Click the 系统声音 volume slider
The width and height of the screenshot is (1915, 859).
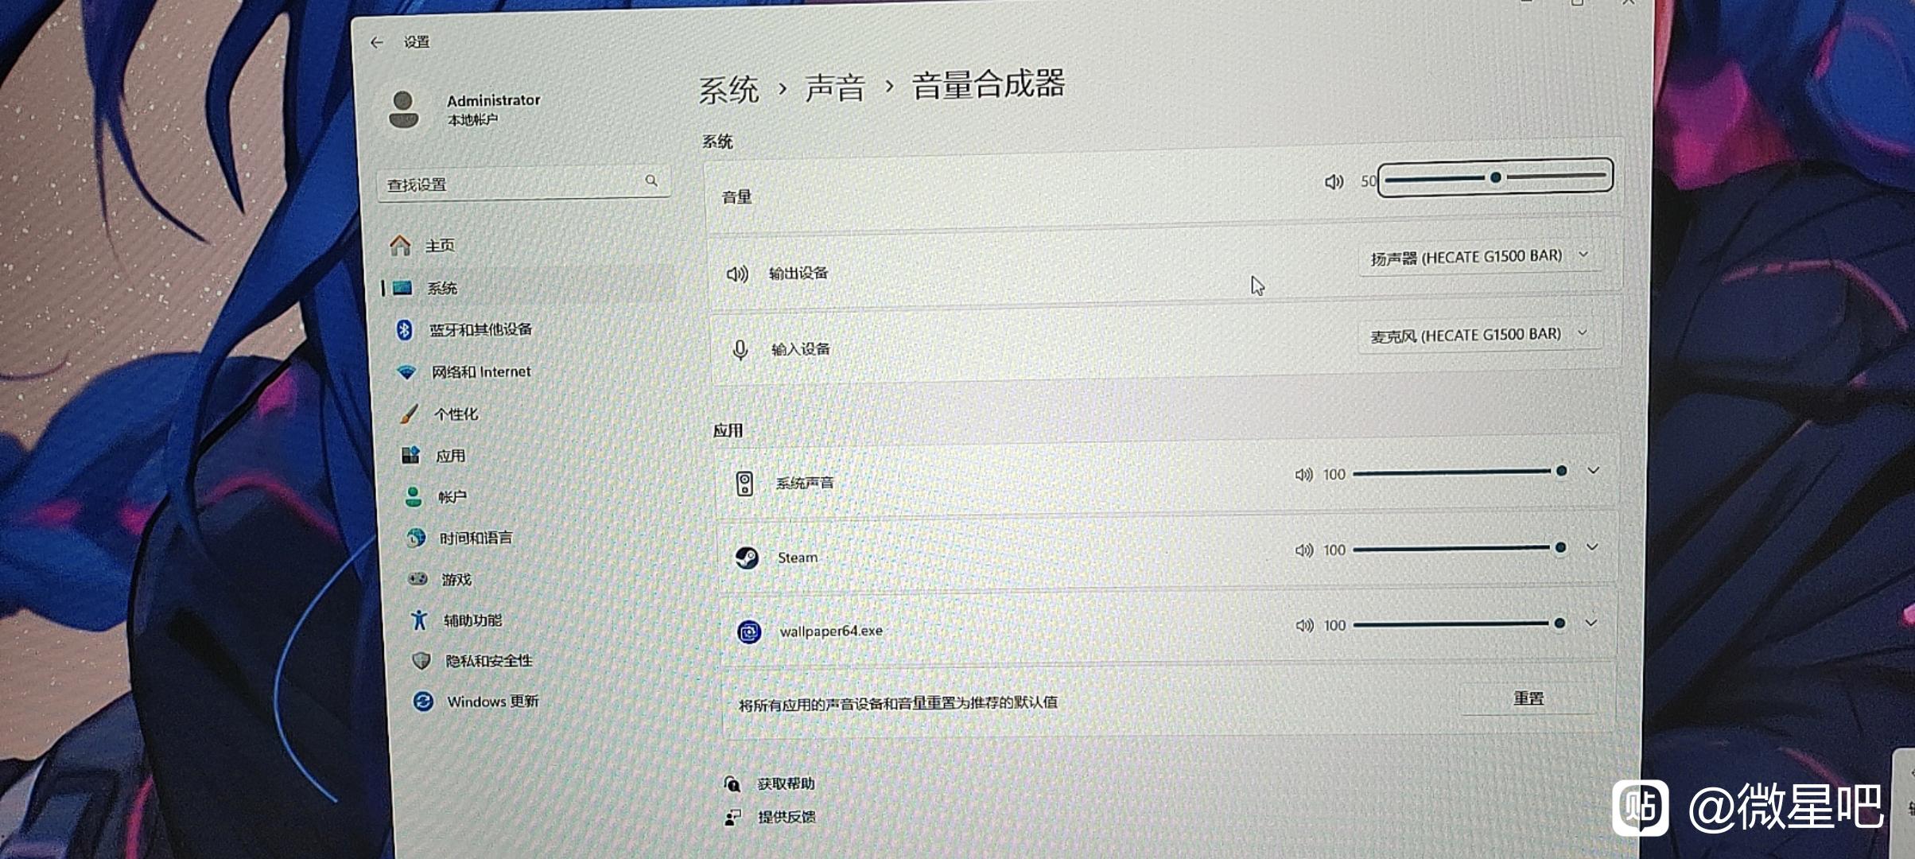[1459, 472]
